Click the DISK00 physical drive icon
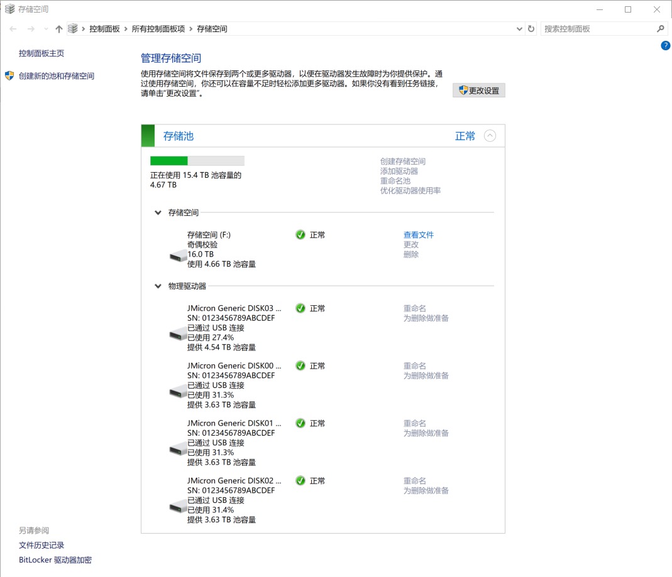Viewport: 672px width, 577px height. tap(179, 391)
